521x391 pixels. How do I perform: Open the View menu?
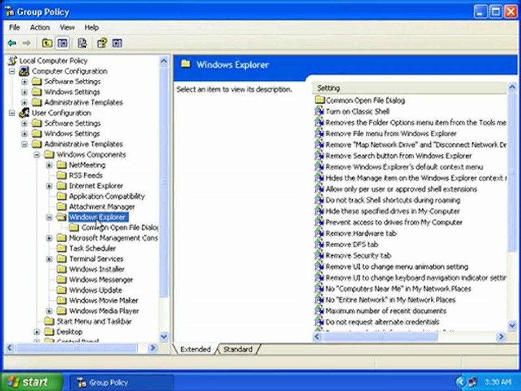click(x=67, y=27)
